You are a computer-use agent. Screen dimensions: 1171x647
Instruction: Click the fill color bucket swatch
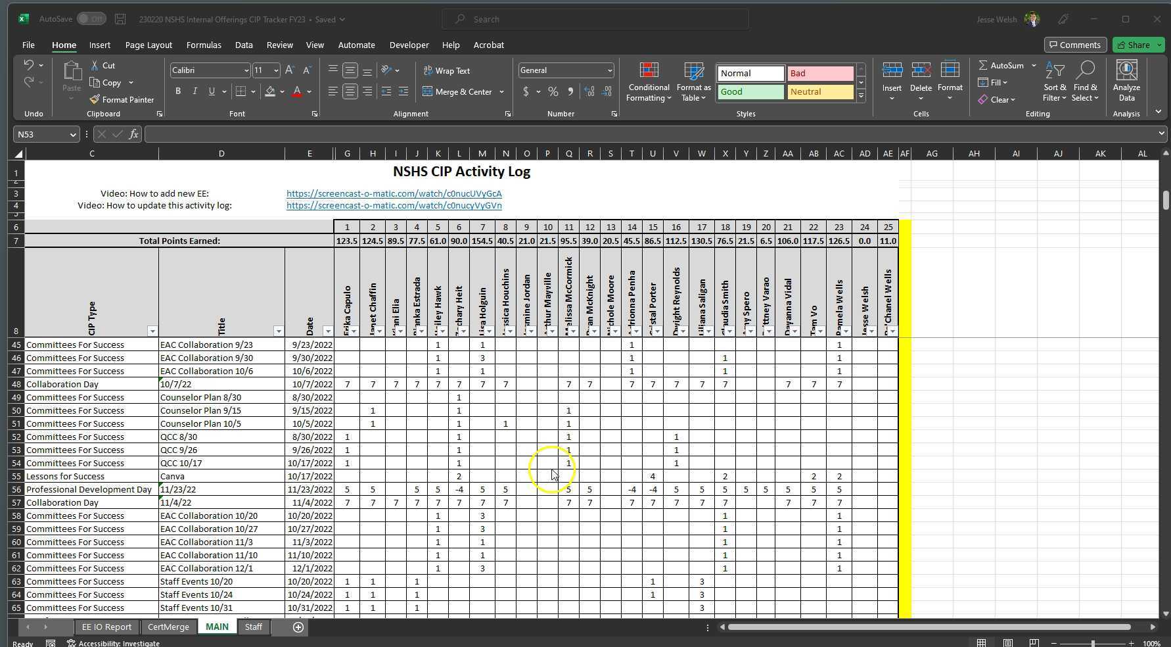click(270, 91)
